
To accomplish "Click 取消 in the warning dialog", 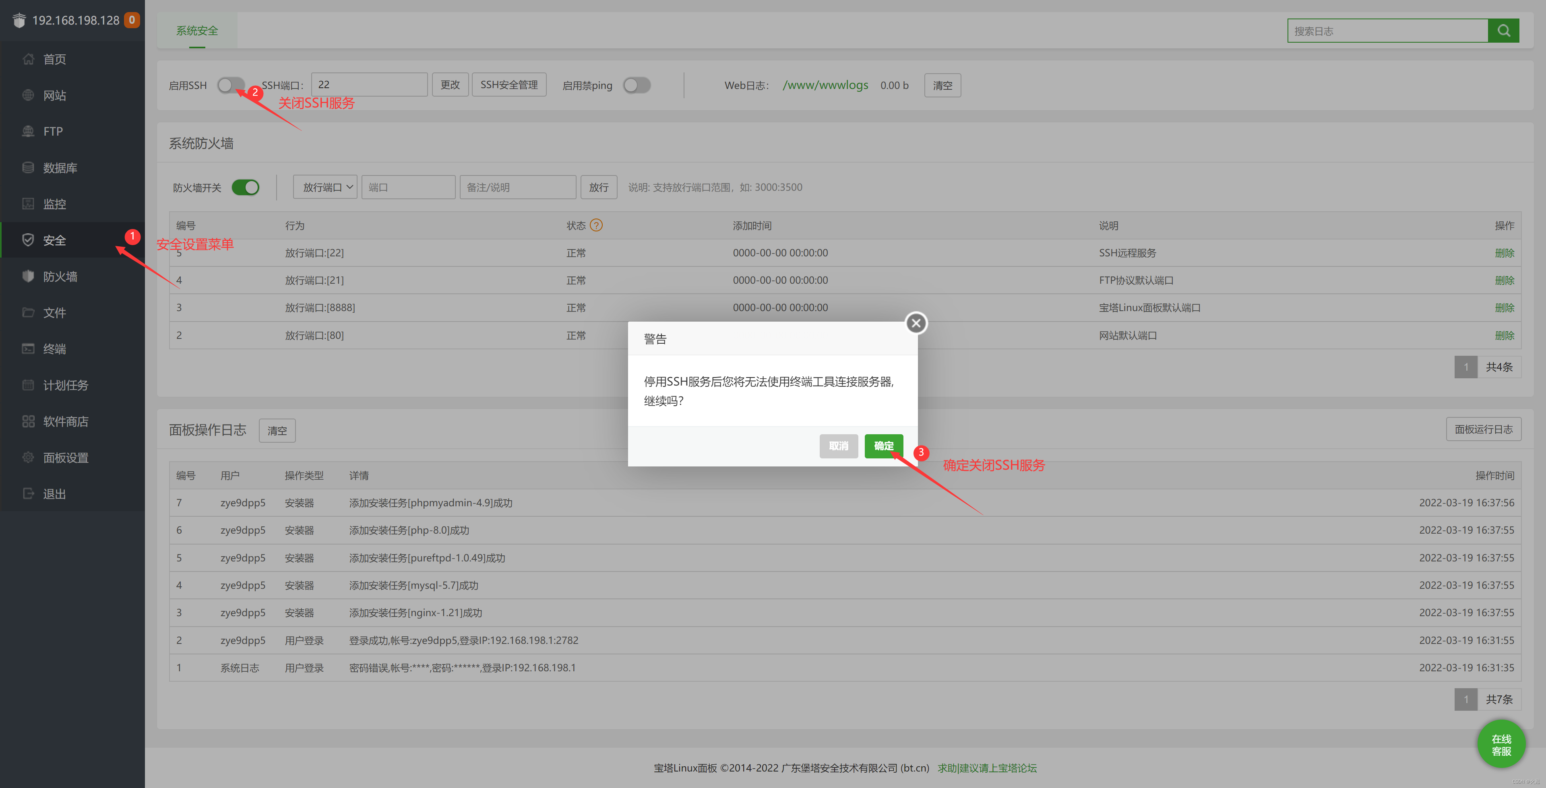I will [x=838, y=446].
